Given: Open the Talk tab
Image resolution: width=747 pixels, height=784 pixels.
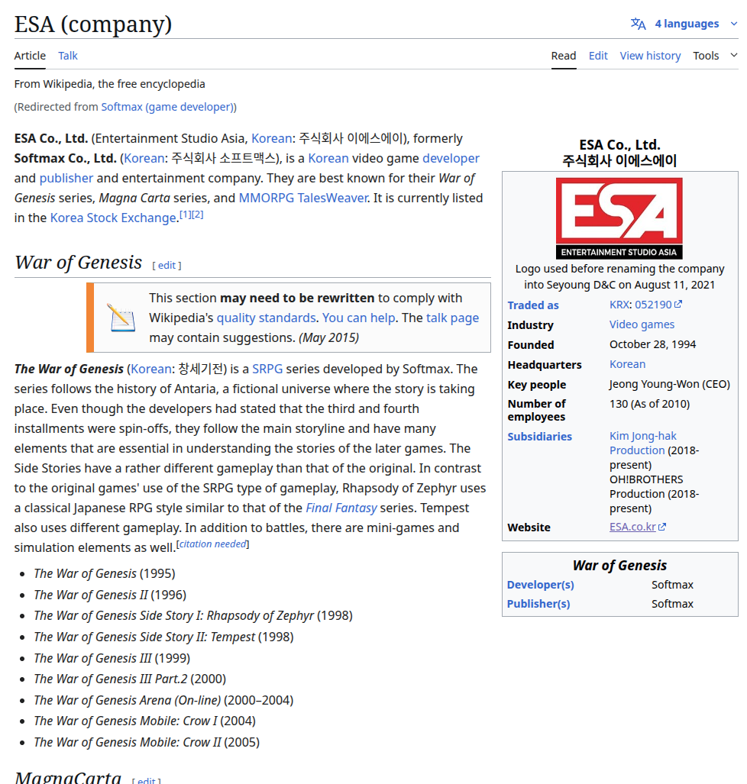Looking at the screenshot, I should 67,56.
